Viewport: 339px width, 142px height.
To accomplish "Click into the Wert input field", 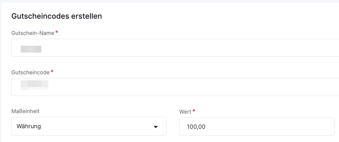I will 257,127.
